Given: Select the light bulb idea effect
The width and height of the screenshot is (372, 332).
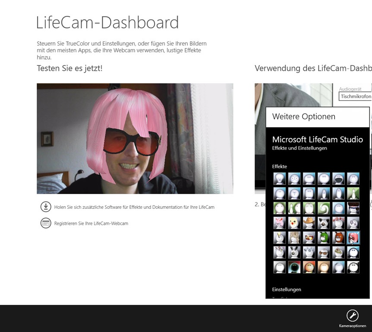Looking at the screenshot, I should (280, 237).
